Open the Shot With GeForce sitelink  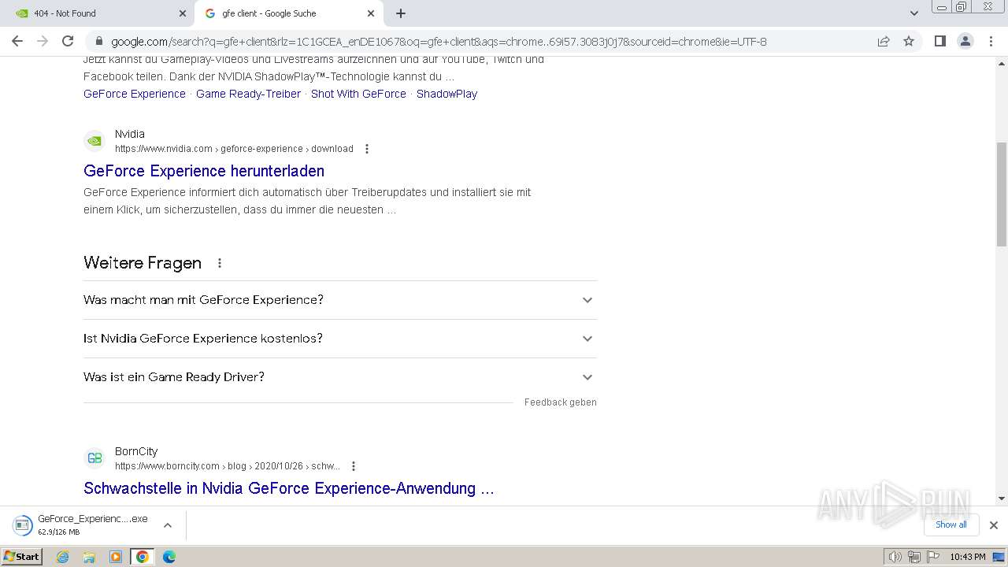pos(358,94)
